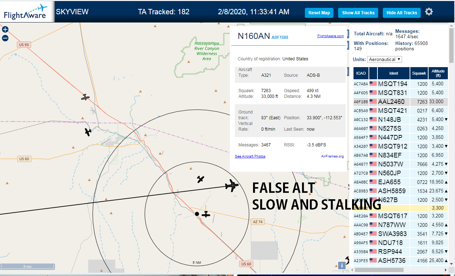The width and height of the screenshot is (455, 276).
Task: Select the N787WW row
Action: point(401,225)
